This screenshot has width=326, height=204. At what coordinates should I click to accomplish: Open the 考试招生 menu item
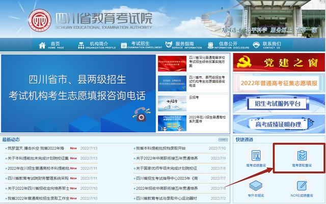coord(145,45)
